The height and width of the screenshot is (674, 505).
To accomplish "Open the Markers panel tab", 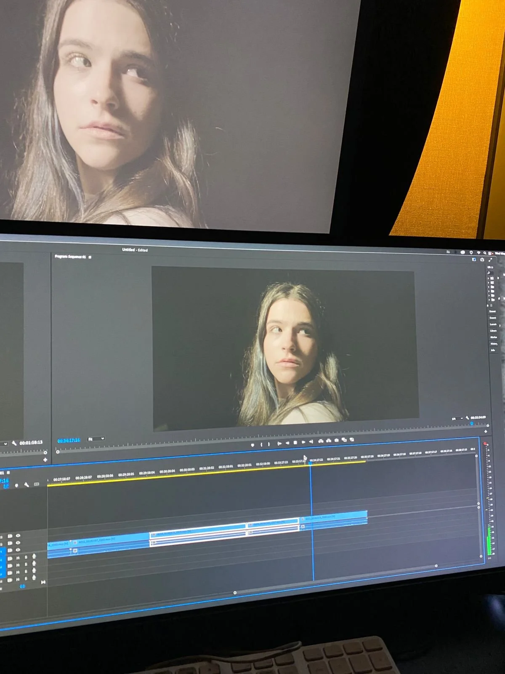I will pos(493,337).
